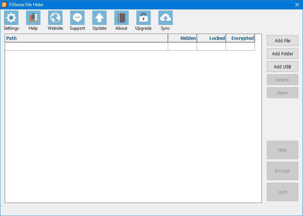Viewport: 303px width, 216px height.
Task: Close the IOGenie File Hider window
Action: [x=297, y=5]
